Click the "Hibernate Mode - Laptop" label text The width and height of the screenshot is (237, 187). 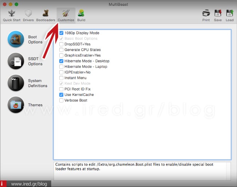click(86, 67)
